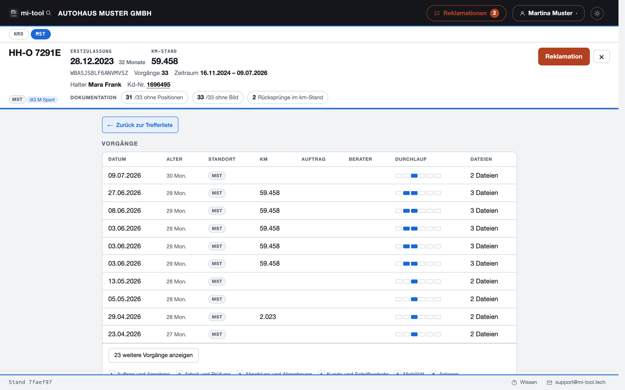This screenshot has height=390, width=625.
Task: Click the KM column header
Action: (x=264, y=159)
